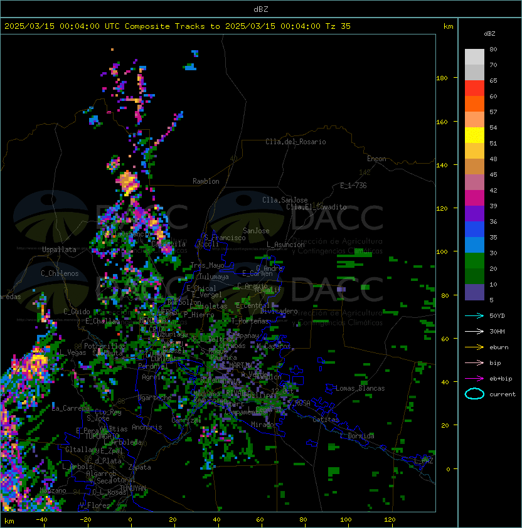The width and height of the screenshot is (522, 528).
Task: Click the 'E_1-736' map label
Action: [x=353, y=186]
